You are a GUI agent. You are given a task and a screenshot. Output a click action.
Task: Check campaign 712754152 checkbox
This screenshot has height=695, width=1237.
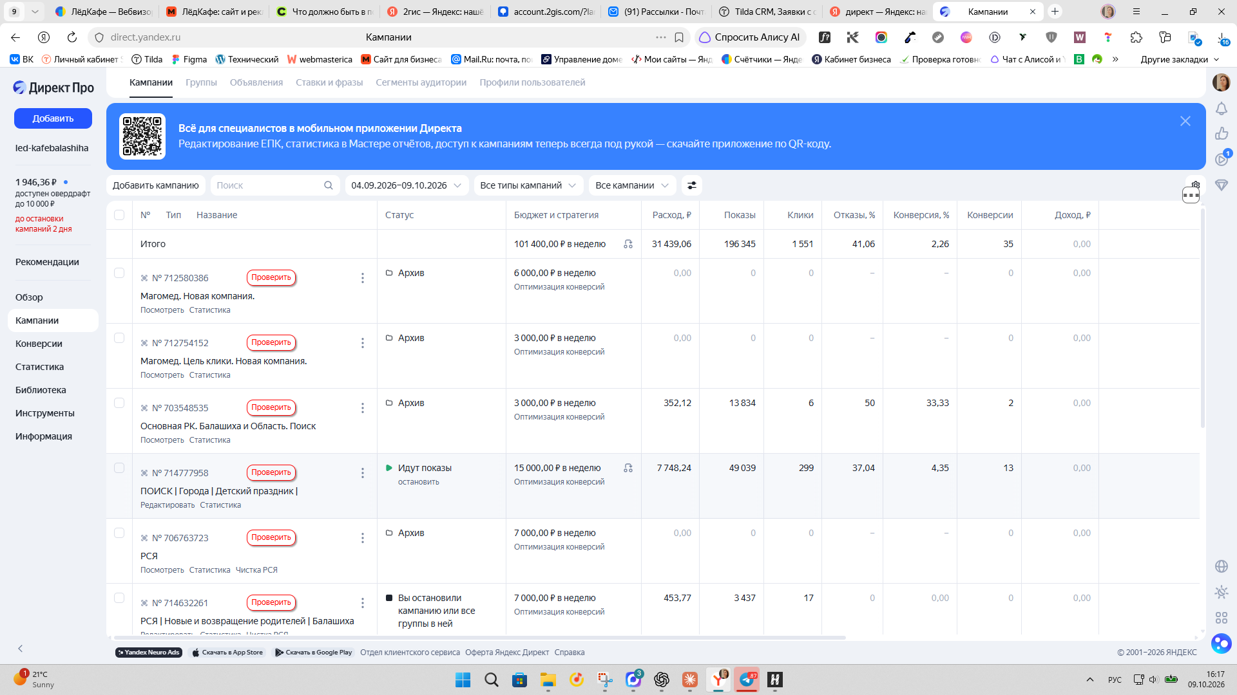(119, 338)
